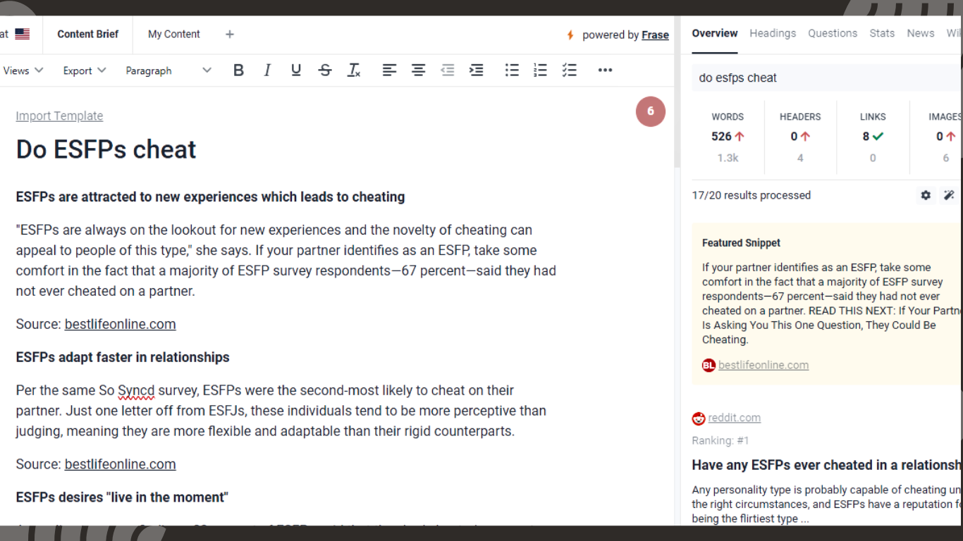Show more toolbar options

pos(605,70)
